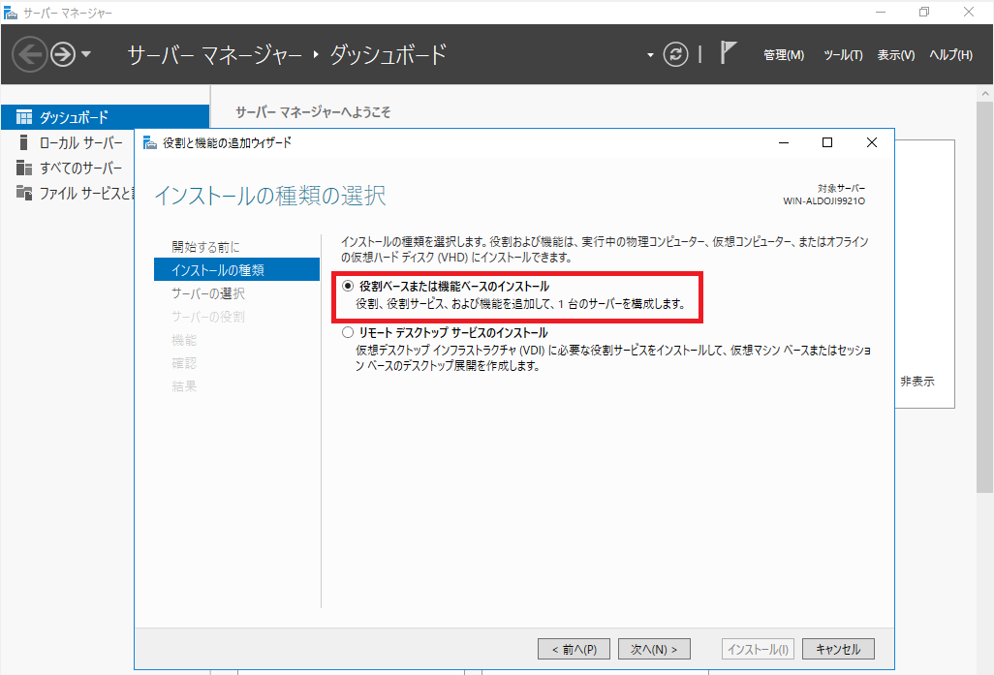The width and height of the screenshot is (994, 675).
Task: Click the back arrow in Server Manager header
Action: click(29, 54)
